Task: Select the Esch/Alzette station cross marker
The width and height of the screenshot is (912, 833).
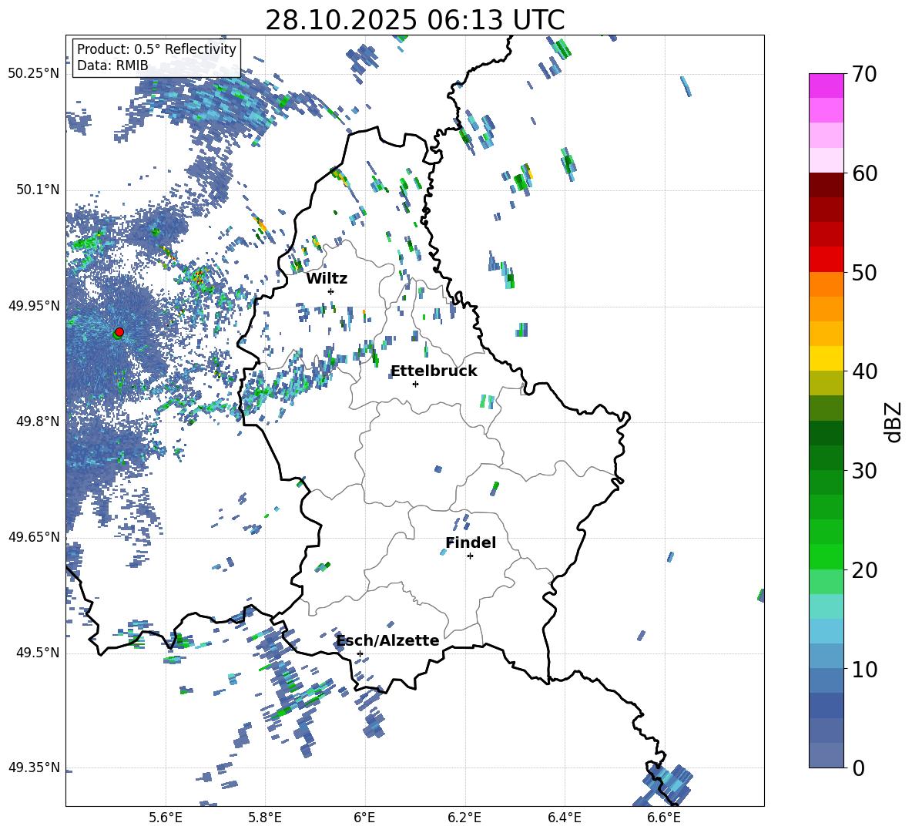Action: tap(360, 653)
